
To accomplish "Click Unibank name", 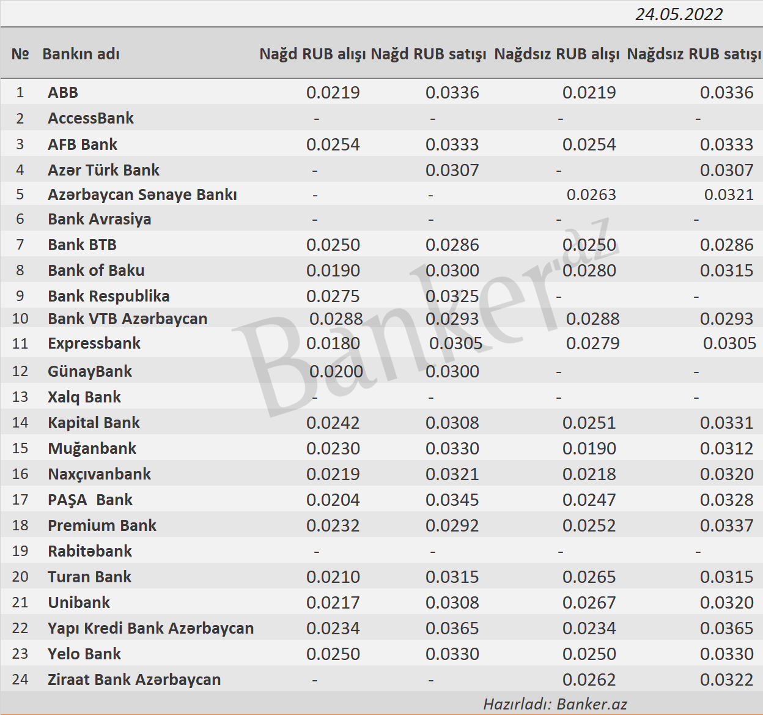I will (79, 602).
